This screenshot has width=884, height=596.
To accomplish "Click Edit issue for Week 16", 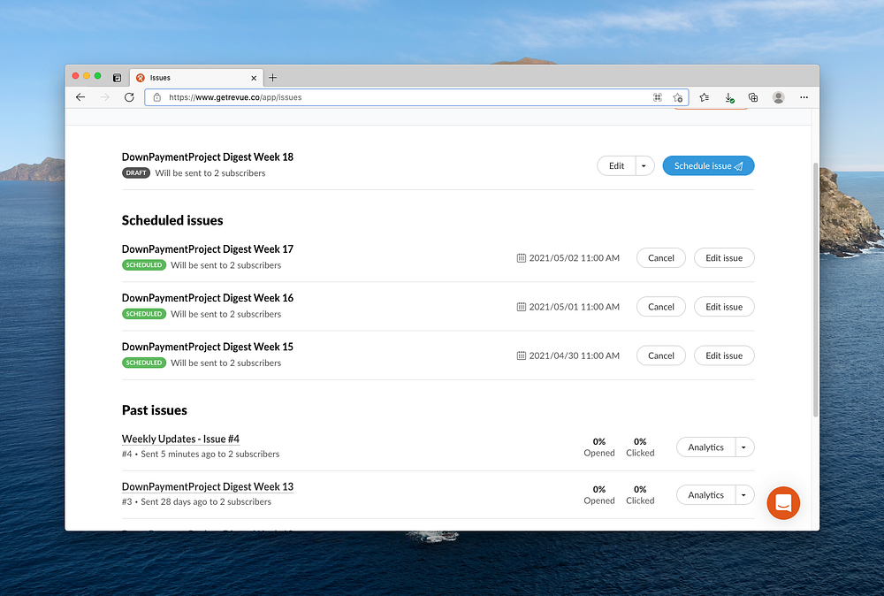I will [724, 307].
